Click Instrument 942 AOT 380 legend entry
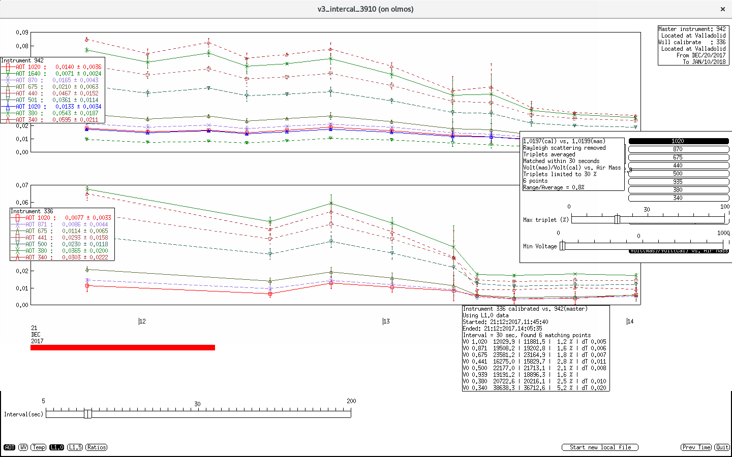The height and width of the screenshot is (457, 732). pos(52,113)
